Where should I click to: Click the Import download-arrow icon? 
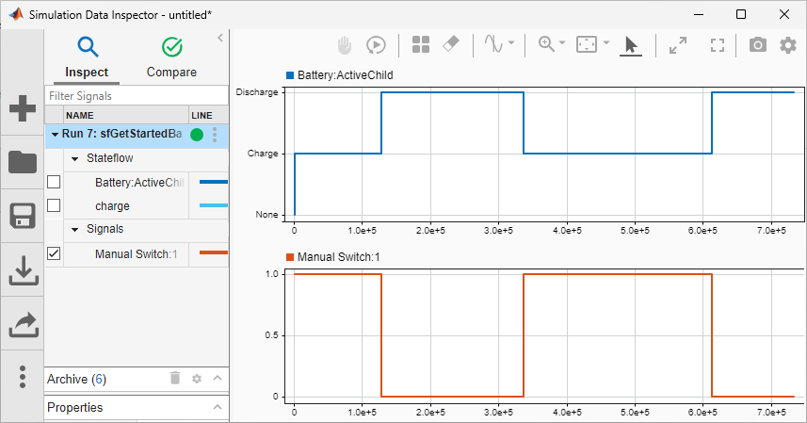point(22,270)
